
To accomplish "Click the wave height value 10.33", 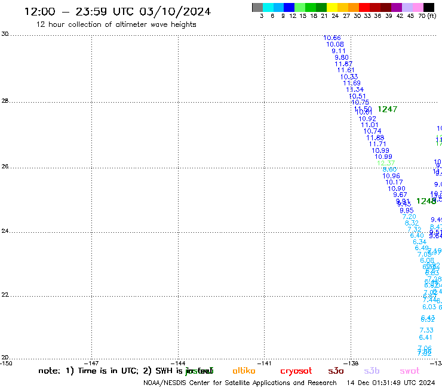I will pyautogui.click(x=349, y=77).
